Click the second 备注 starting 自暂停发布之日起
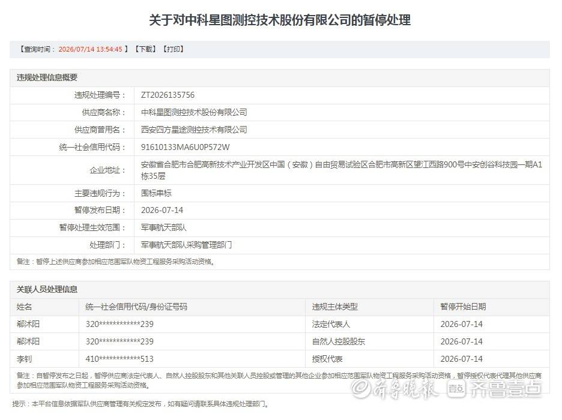The width and height of the screenshot is (562, 420). [x=279, y=380]
